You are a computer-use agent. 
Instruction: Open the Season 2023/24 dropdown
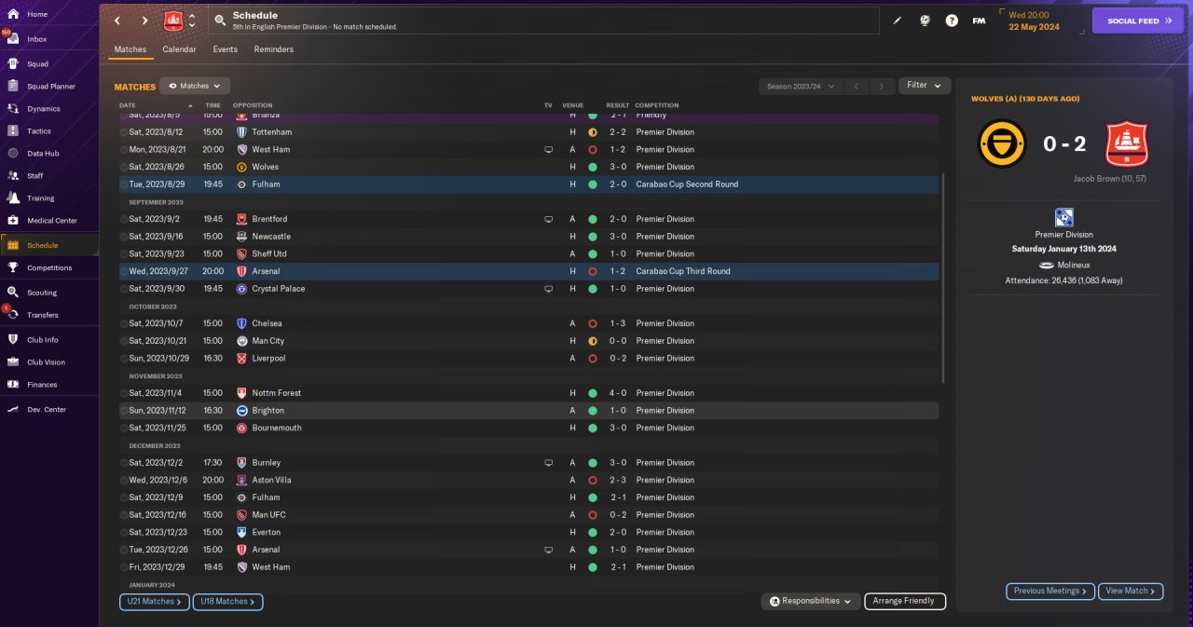[x=801, y=86]
